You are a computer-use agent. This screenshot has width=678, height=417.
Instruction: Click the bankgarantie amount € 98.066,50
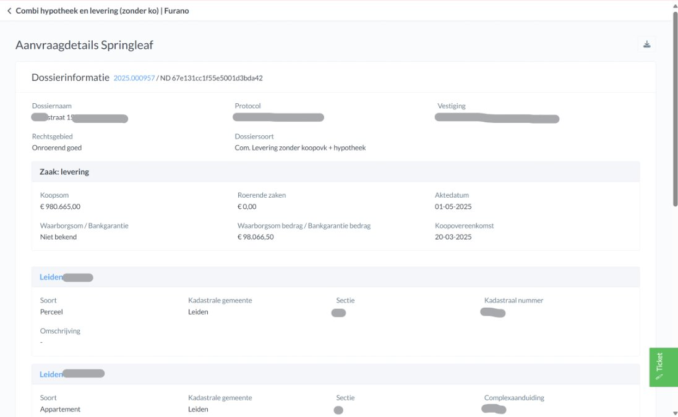tap(255, 237)
